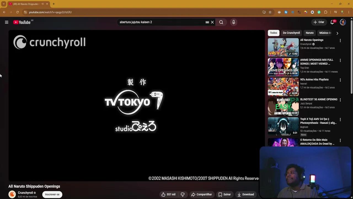Click the video player to pause
Viewport: 353px width, 199px height.
(137, 106)
